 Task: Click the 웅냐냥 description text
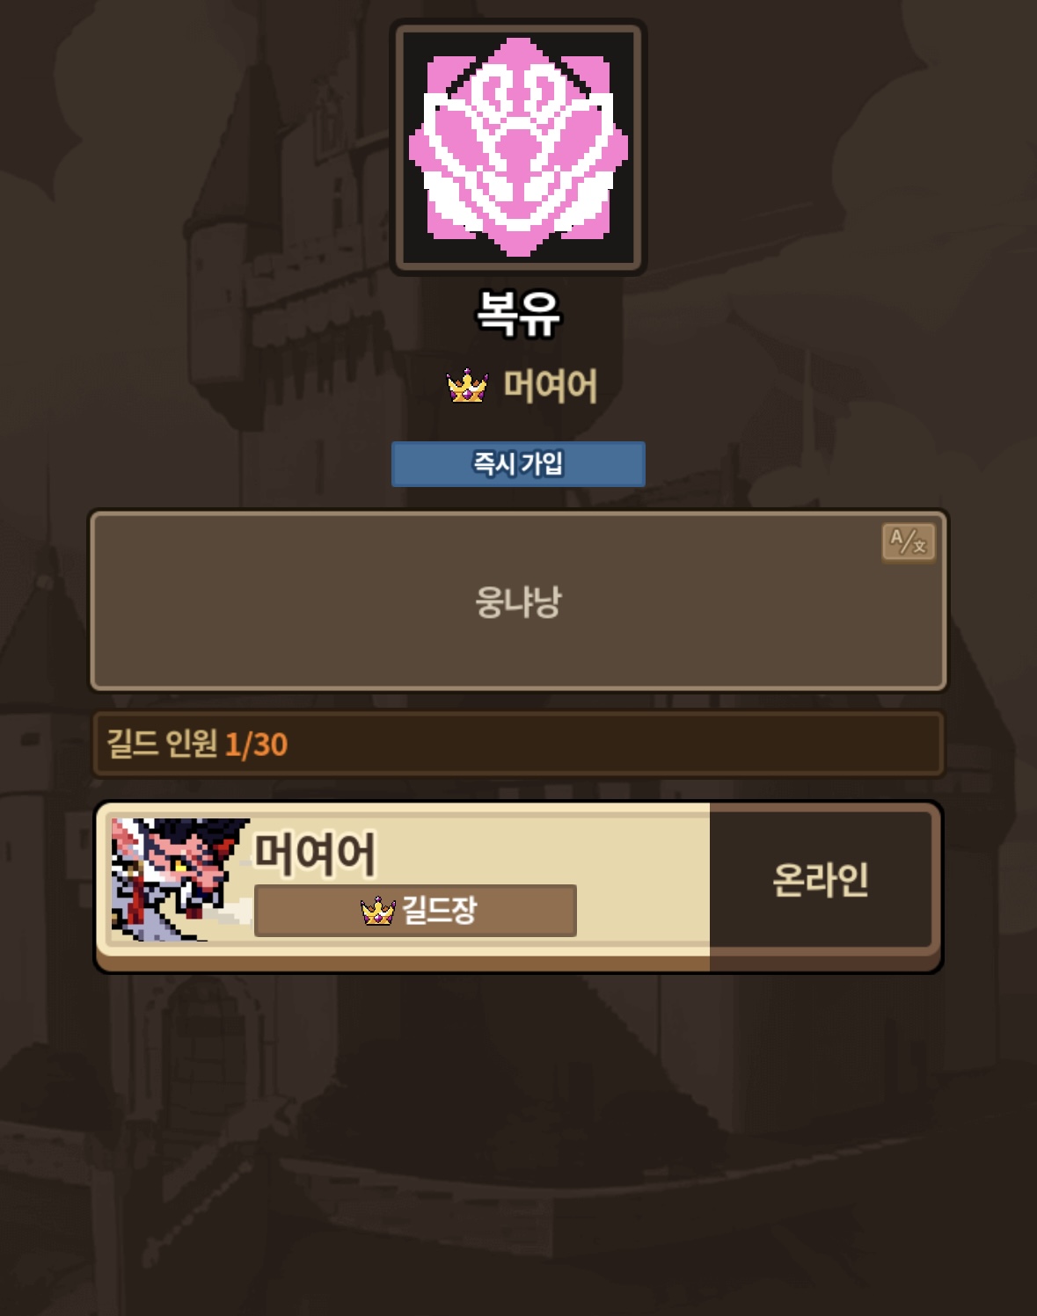coord(518,602)
